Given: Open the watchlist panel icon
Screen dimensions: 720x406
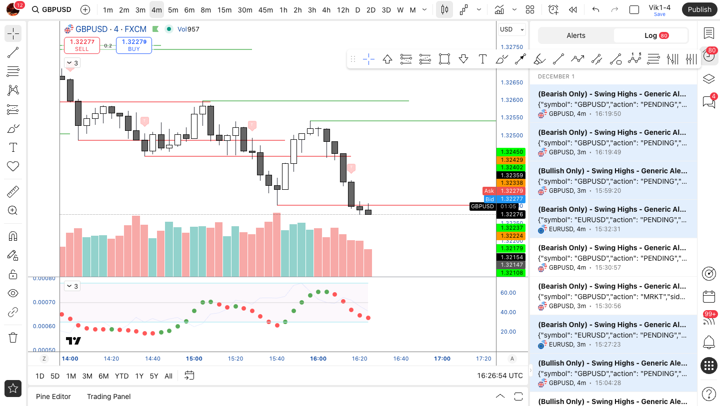Looking at the screenshot, I should click(709, 33).
